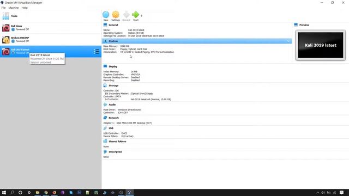This screenshot has height=196, width=349.
Task: Click the IDE Secondary Master optical drive entry
Action: click(142, 94)
